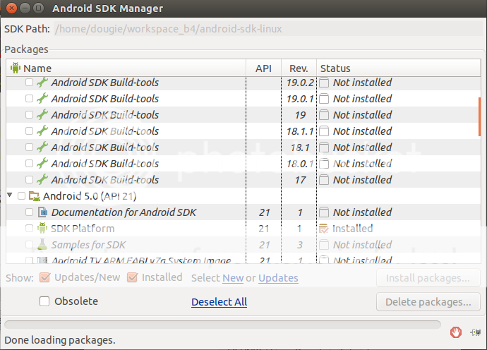Click the status icon for Build-tools 18.1.1
This screenshot has height=350, width=487.
(x=324, y=131)
